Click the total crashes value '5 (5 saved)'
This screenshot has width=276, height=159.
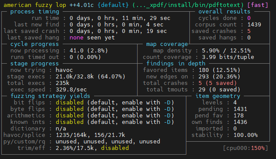[218, 83]
